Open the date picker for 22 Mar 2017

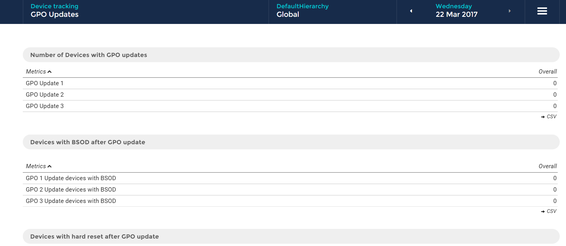pyautogui.click(x=457, y=11)
